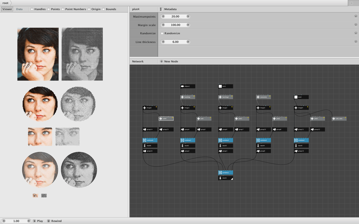This screenshot has width=359, height=224.
Task: Enable Point Numbers display
Action: (x=63, y=9)
